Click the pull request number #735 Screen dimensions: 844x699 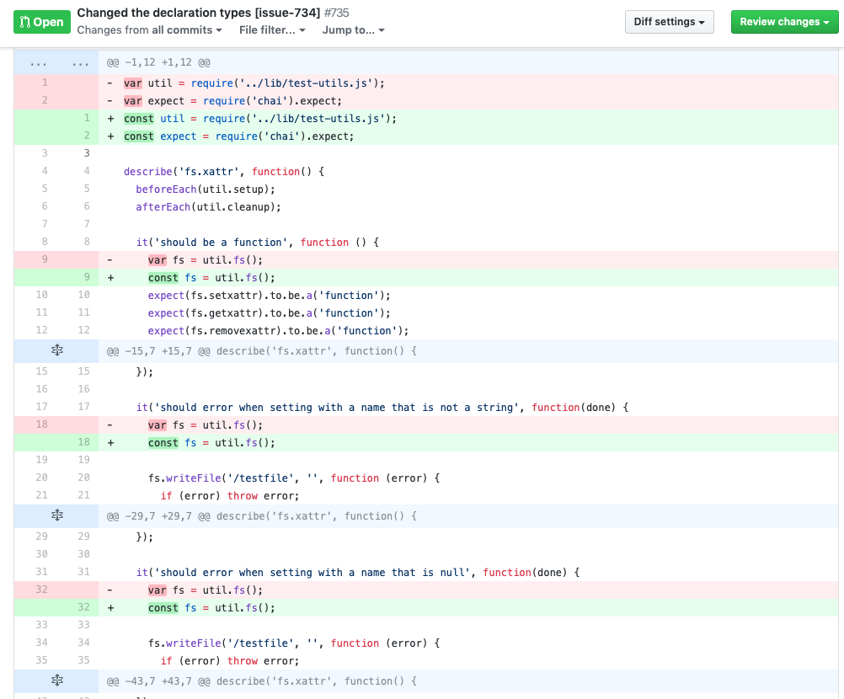336,13
